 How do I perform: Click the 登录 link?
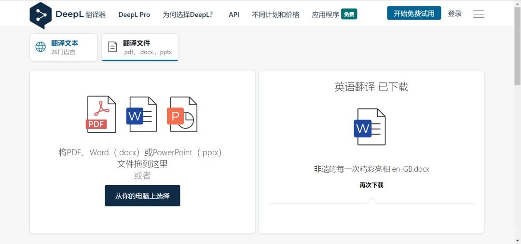pyautogui.click(x=454, y=14)
